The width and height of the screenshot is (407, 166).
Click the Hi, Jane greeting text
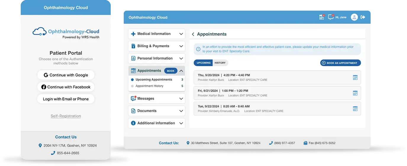click(x=341, y=17)
